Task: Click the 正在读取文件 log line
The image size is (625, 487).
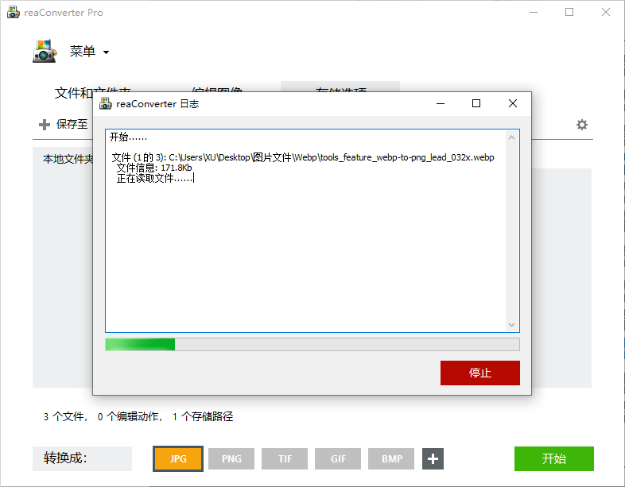Action: coord(155,178)
